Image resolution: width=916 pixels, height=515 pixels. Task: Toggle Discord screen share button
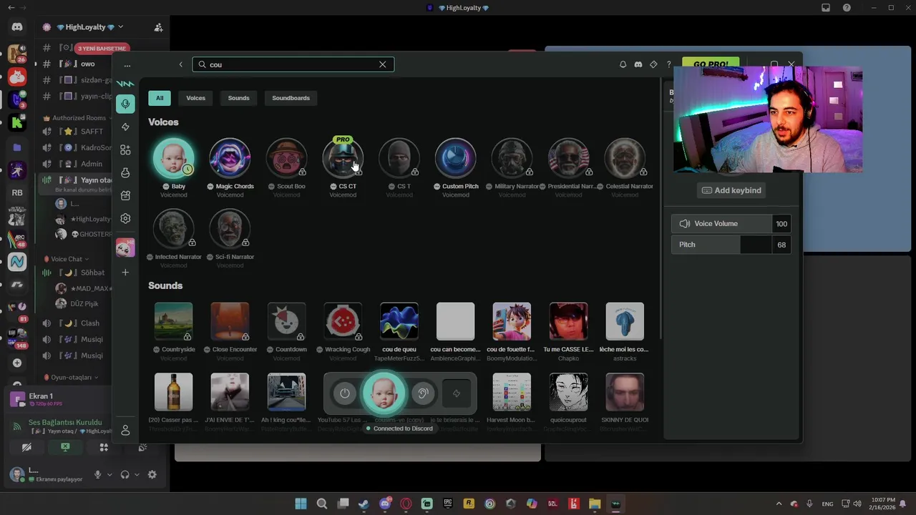65,447
